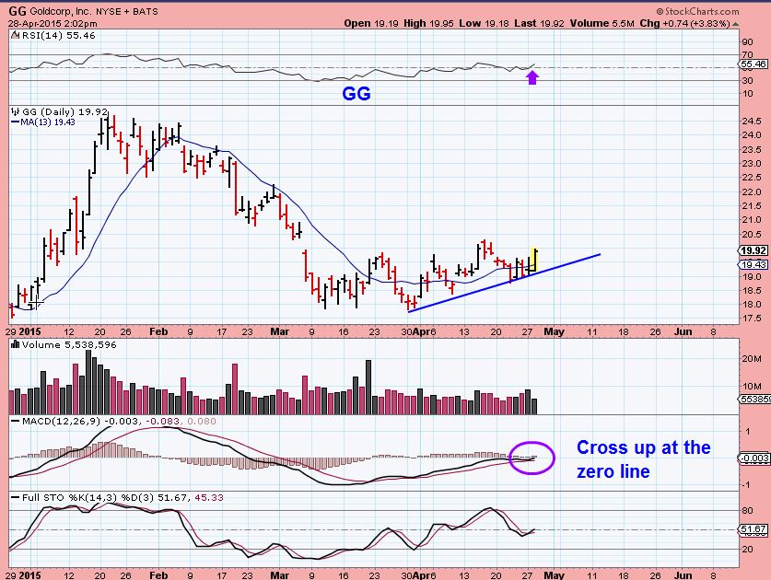771x580 pixels.
Task: Click the blue MA(13) legend line marker
Action: (x=15, y=122)
